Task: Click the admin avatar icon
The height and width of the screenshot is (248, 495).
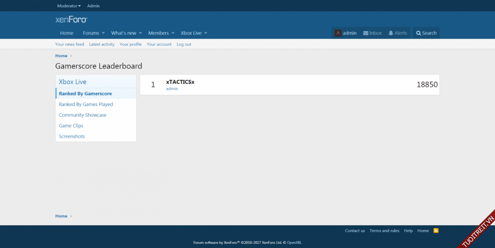Action: click(x=338, y=33)
